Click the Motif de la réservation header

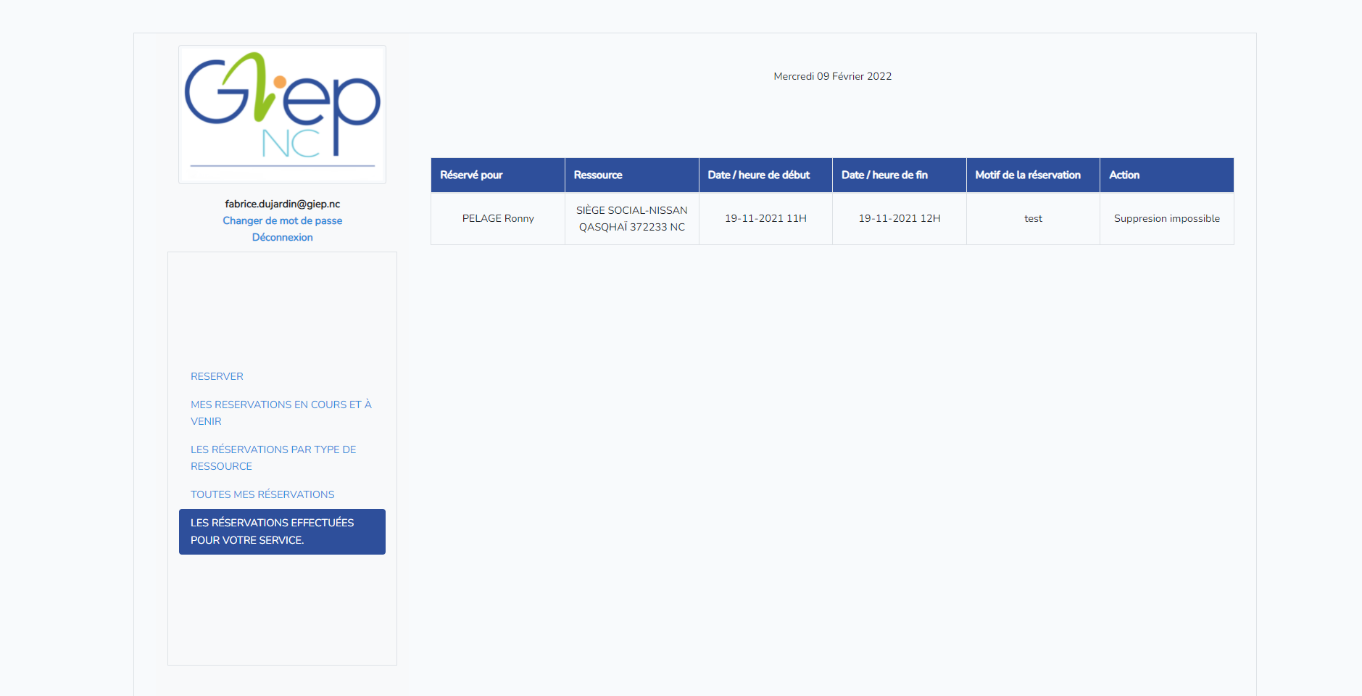point(1033,175)
